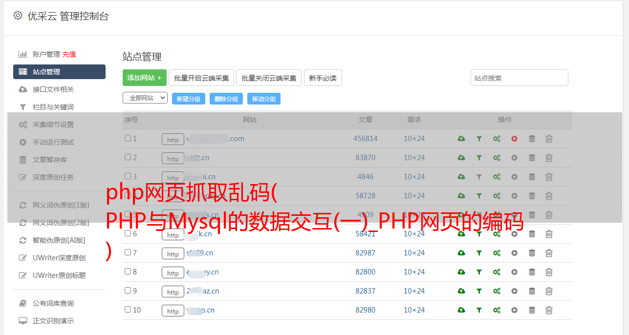Open 智能伪原创[AI版] in the sidebar

tap(59, 240)
